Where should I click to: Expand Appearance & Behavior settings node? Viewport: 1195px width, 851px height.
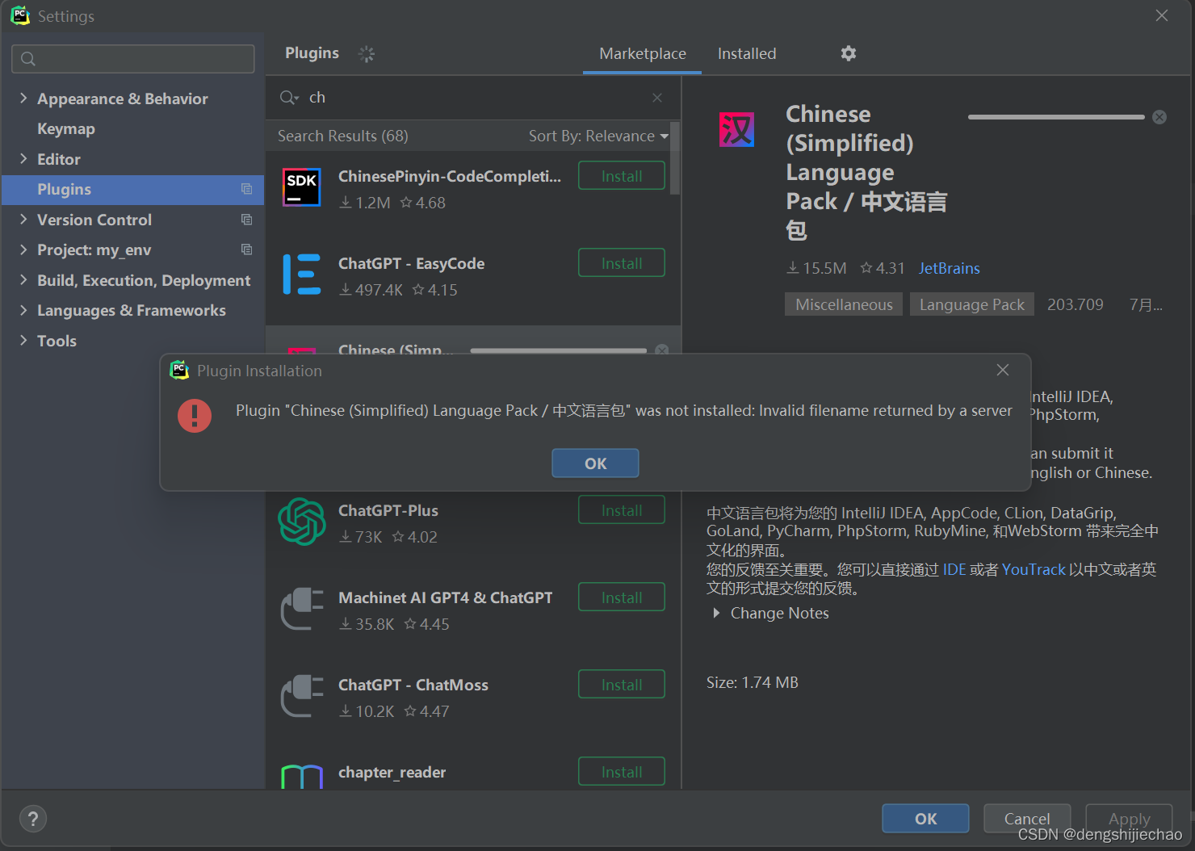click(x=23, y=98)
